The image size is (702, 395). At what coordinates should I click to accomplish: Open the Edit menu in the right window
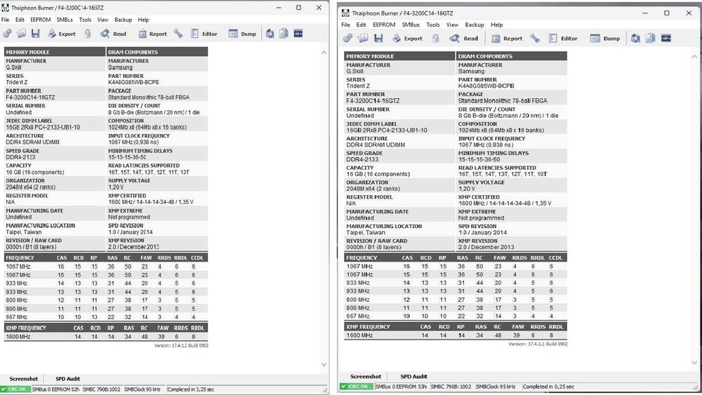(x=361, y=25)
